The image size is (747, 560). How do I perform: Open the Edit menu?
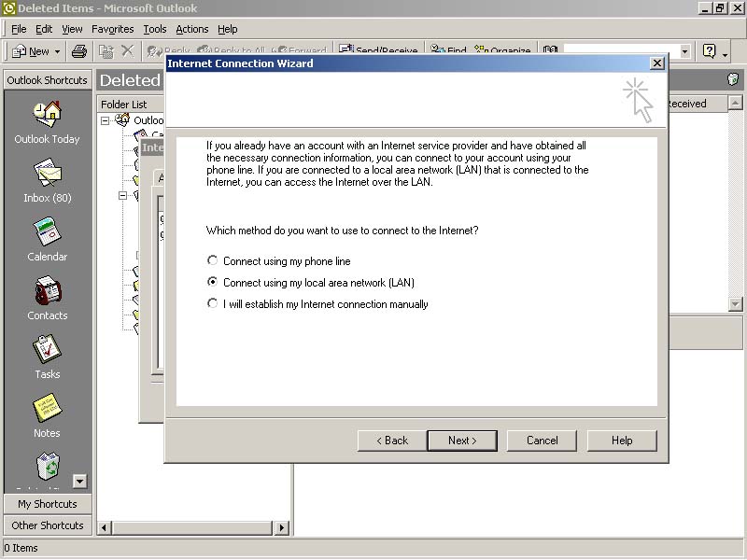click(44, 29)
